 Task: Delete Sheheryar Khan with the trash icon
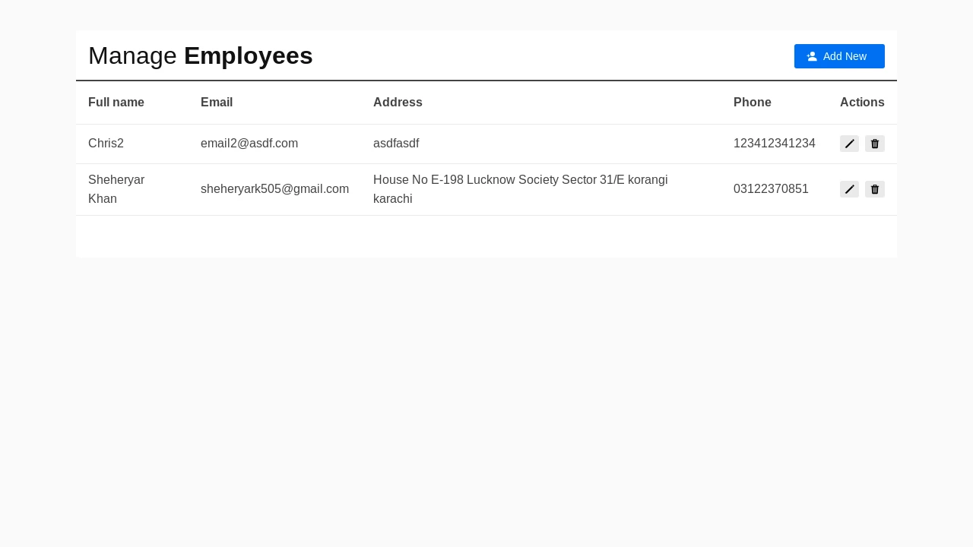875,189
